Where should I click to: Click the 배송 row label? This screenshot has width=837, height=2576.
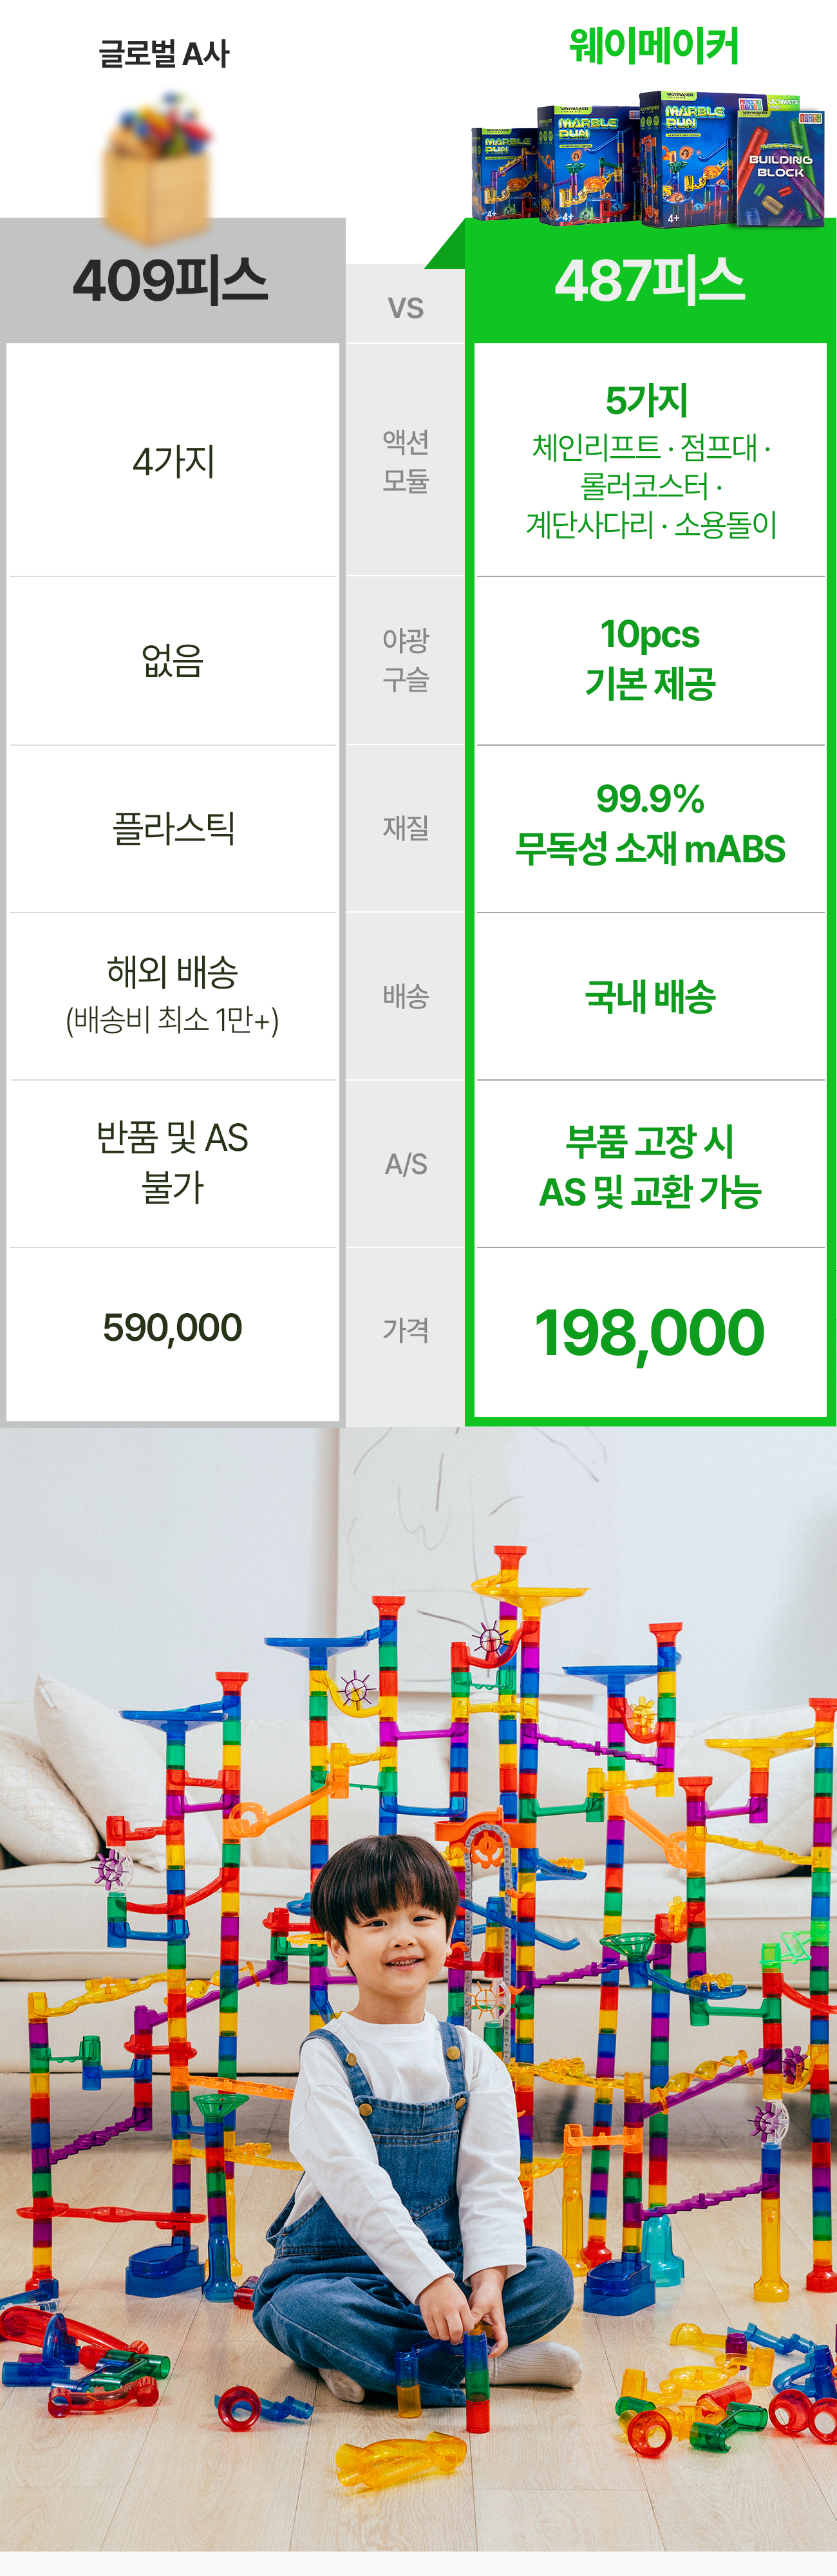coord(405,996)
